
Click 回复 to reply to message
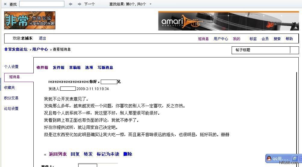click(x=75, y=154)
